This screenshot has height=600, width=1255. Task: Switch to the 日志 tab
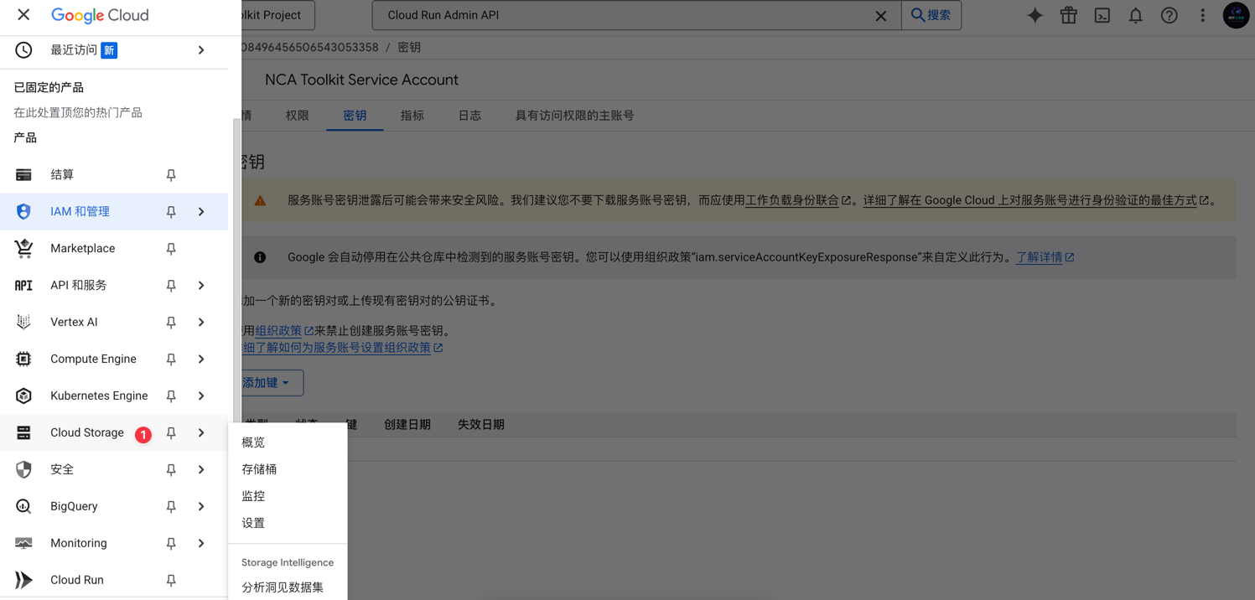coord(469,116)
